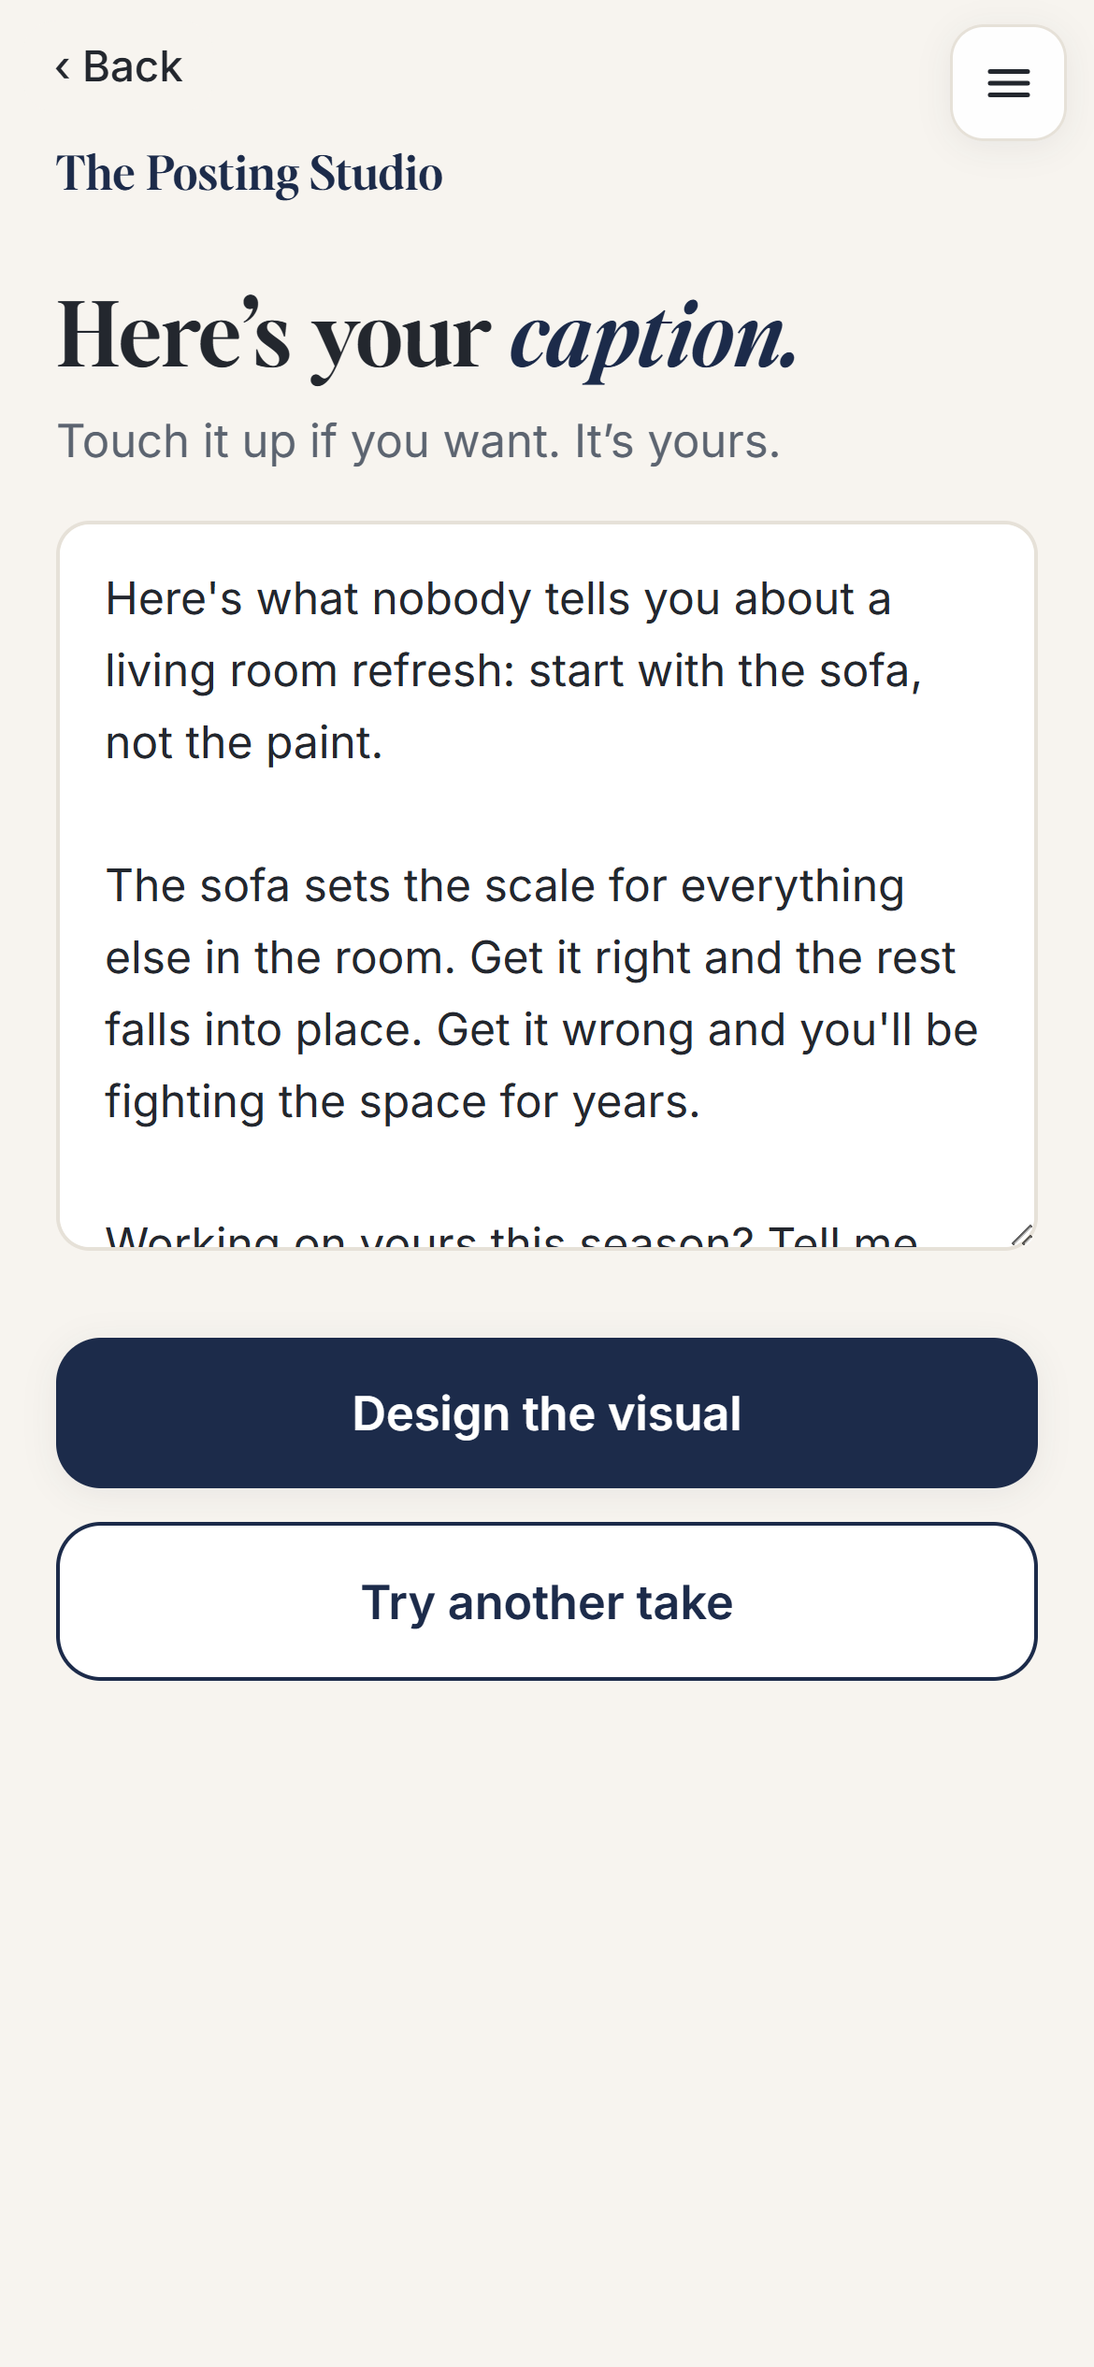Click the 'Here's your caption.' heading
This screenshot has width=1094, height=2367.
point(427,337)
